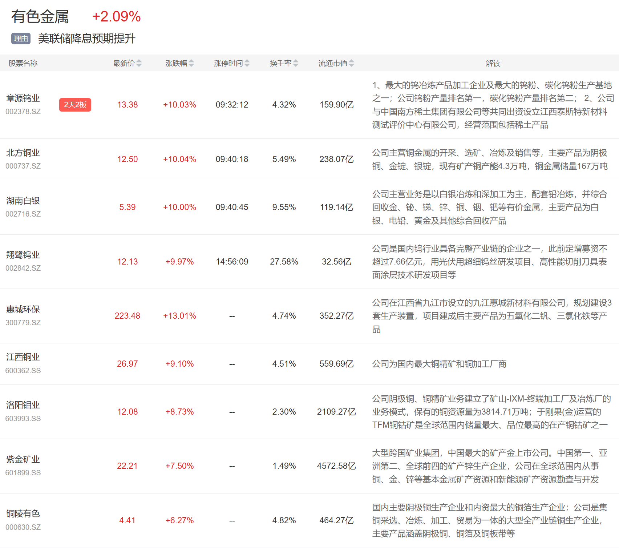Click 江西铜业 description 公司为国内最大铜精矿和铜加工厂商
This screenshot has height=548, width=619.
tap(439, 364)
